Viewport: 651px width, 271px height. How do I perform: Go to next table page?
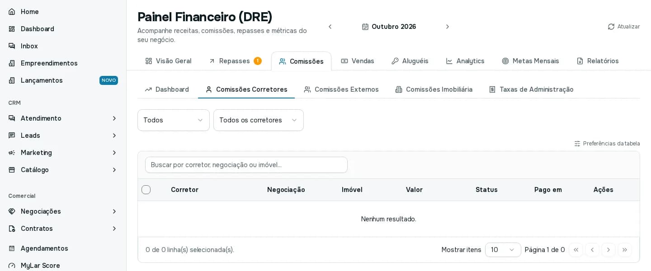point(609,250)
